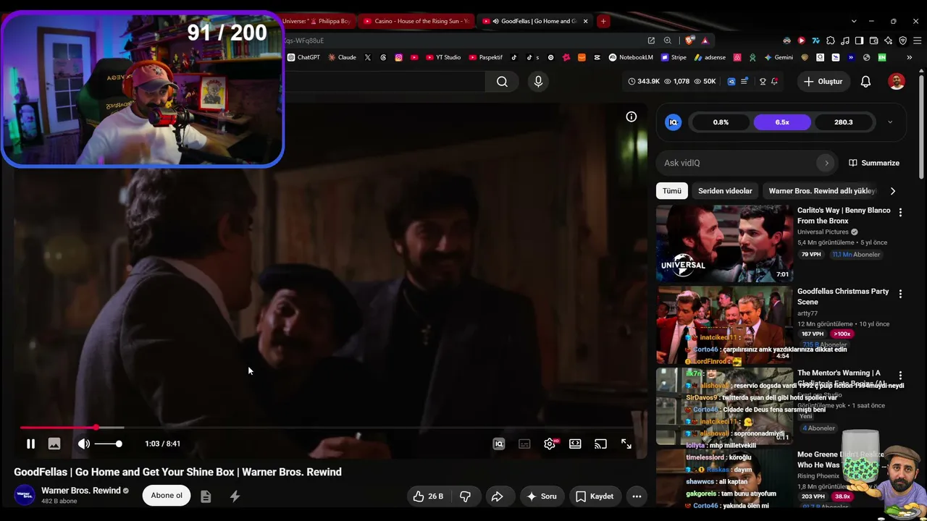Image resolution: width=927 pixels, height=521 pixels.
Task: Click the document icon next to Abone ol
Action: tap(206, 496)
